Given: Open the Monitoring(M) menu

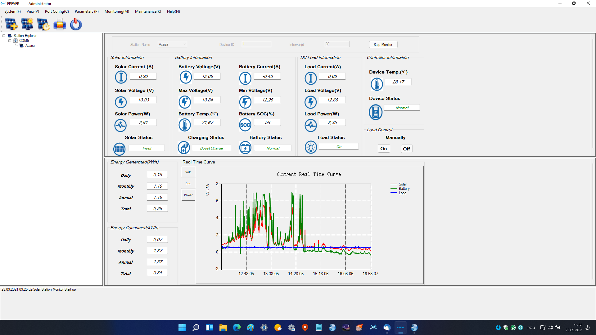Looking at the screenshot, I should pyautogui.click(x=117, y=11).
